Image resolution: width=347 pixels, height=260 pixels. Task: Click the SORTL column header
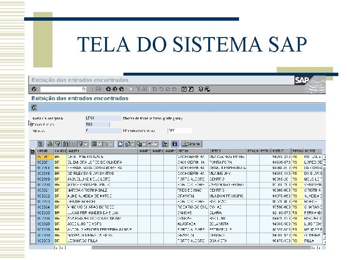click(x=313, y=151)
